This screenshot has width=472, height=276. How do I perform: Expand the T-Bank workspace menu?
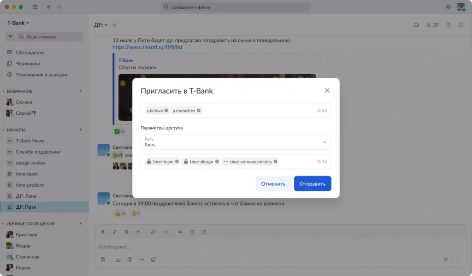tap(18, 23)
